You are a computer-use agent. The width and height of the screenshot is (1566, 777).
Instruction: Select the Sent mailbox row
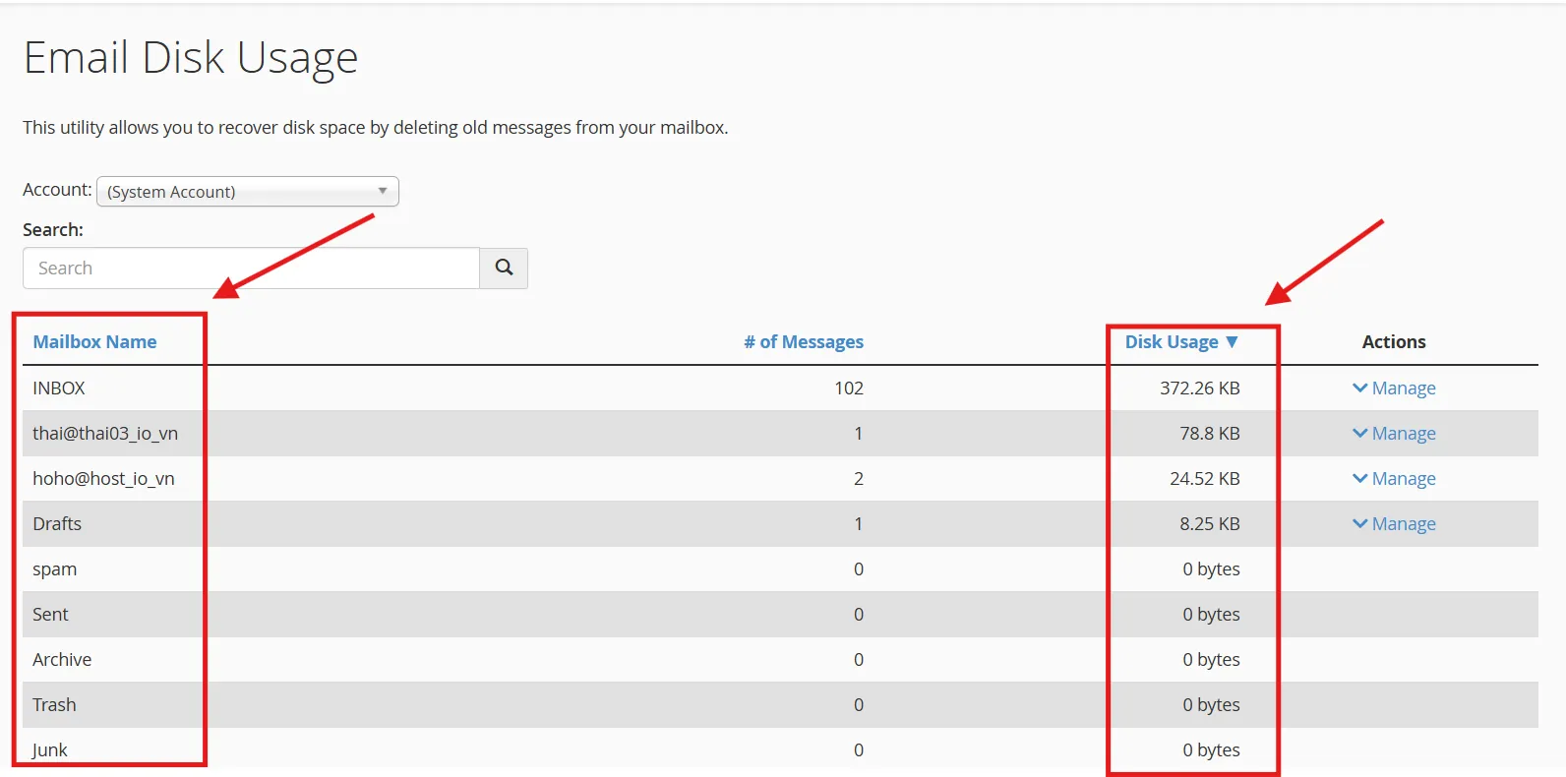click(x=50, y=614)
